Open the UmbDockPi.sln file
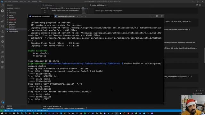Image resolution: width=205 pixels, height=115 pixels. (x=13, y=32)
